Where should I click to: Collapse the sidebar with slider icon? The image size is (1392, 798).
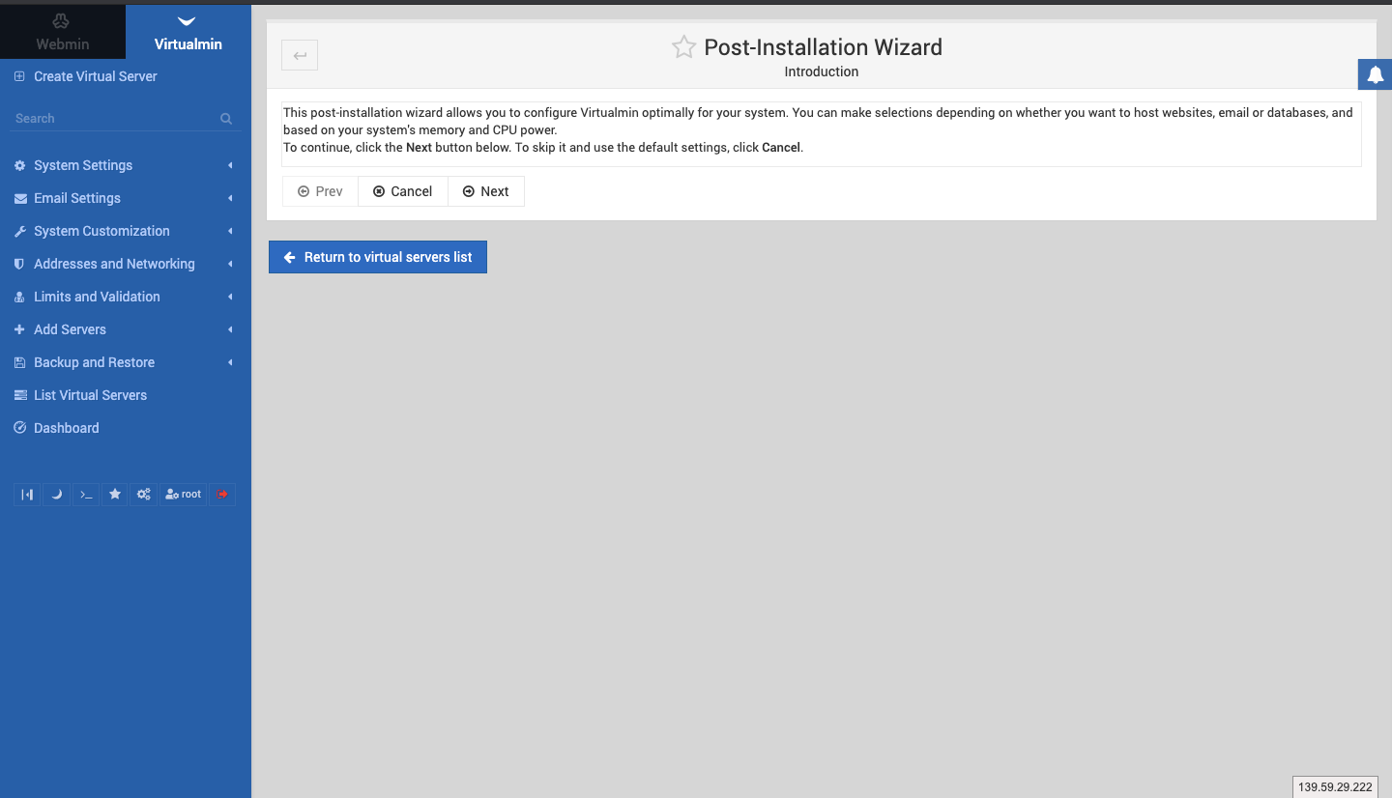click(27, 495)
